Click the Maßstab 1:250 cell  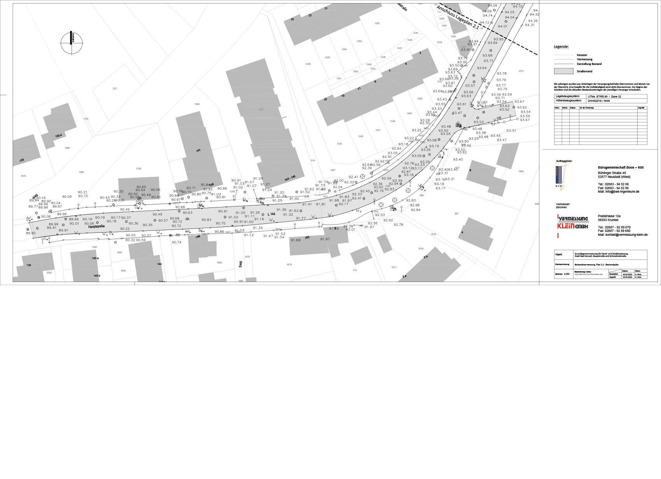pos(564,273)
